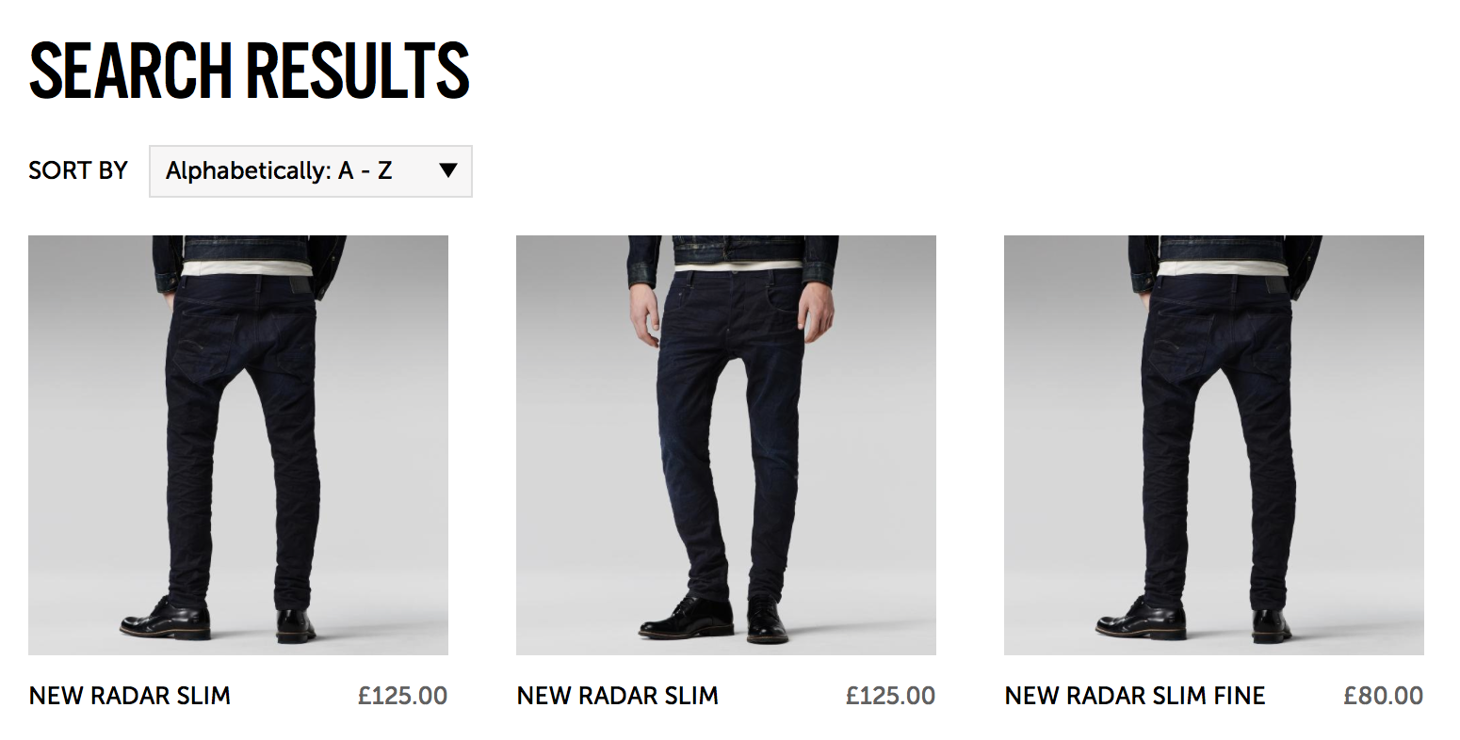Screen dimensions: 1460x740
Task: Open front-view New Radar Slim jeans photo
Action: (x=726, y=445)
